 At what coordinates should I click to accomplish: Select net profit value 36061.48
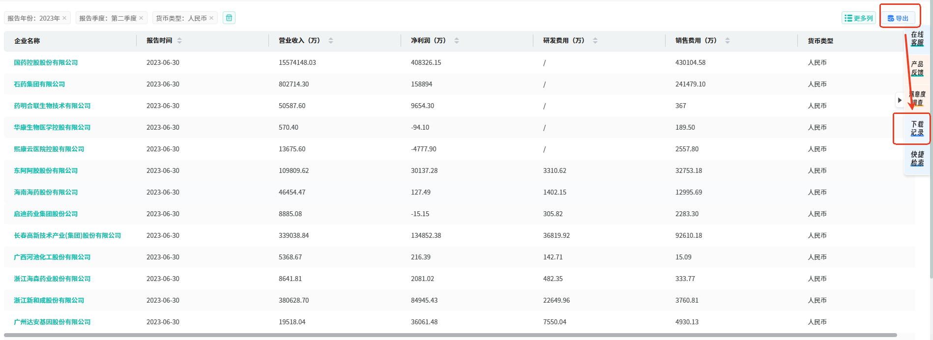point(424,322)
